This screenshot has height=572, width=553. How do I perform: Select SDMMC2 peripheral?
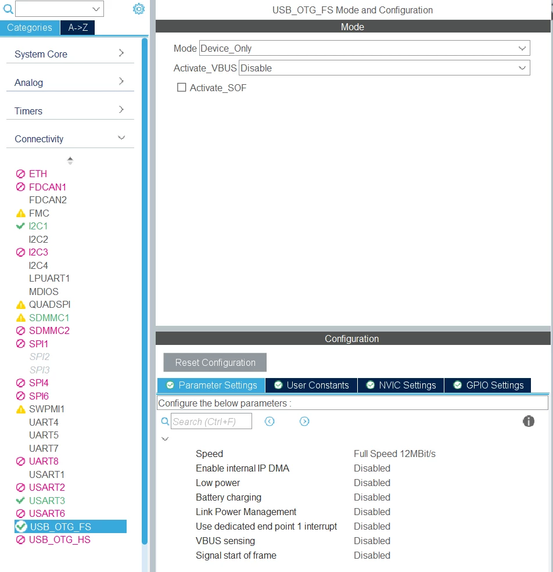click(x=49, y=330)
